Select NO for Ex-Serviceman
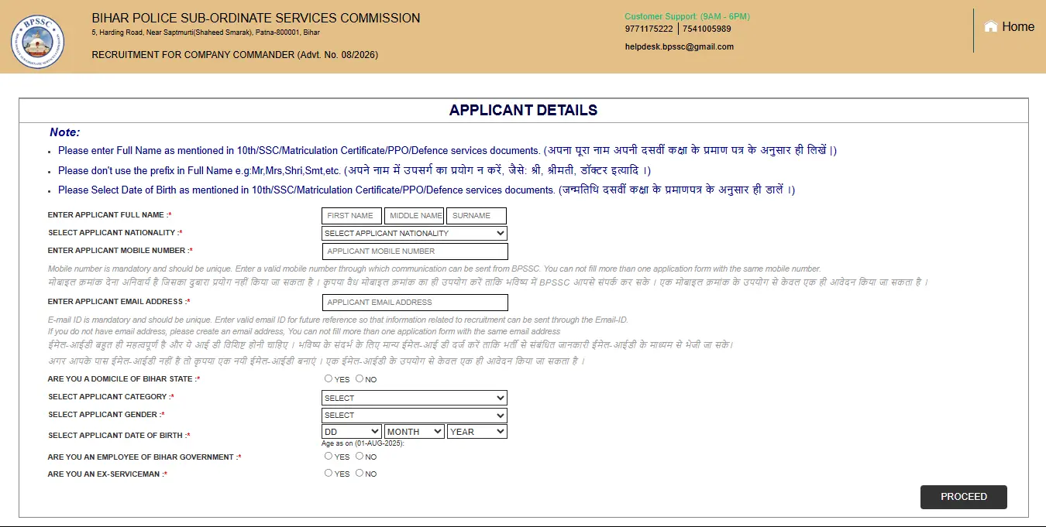1046x527 pixels. click(x=360, y=473)
